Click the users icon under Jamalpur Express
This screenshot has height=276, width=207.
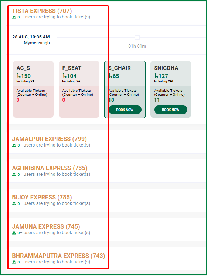click(14, 145)
